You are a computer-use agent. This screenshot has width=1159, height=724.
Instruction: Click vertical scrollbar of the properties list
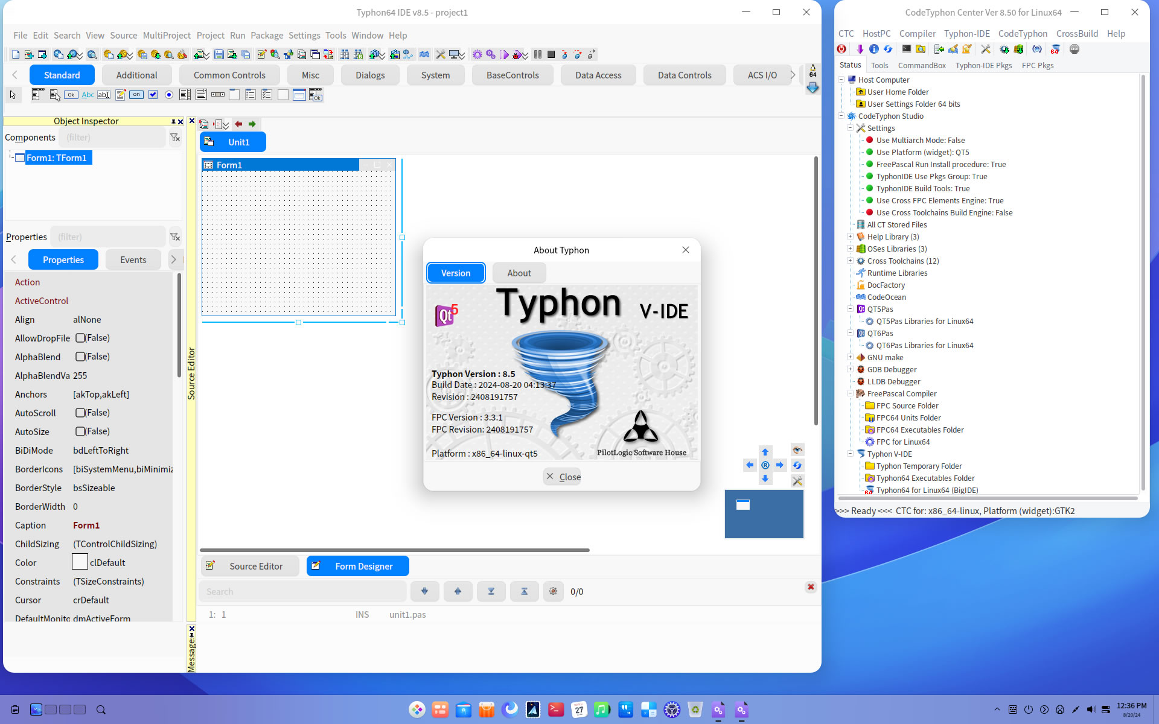(179, 326)
